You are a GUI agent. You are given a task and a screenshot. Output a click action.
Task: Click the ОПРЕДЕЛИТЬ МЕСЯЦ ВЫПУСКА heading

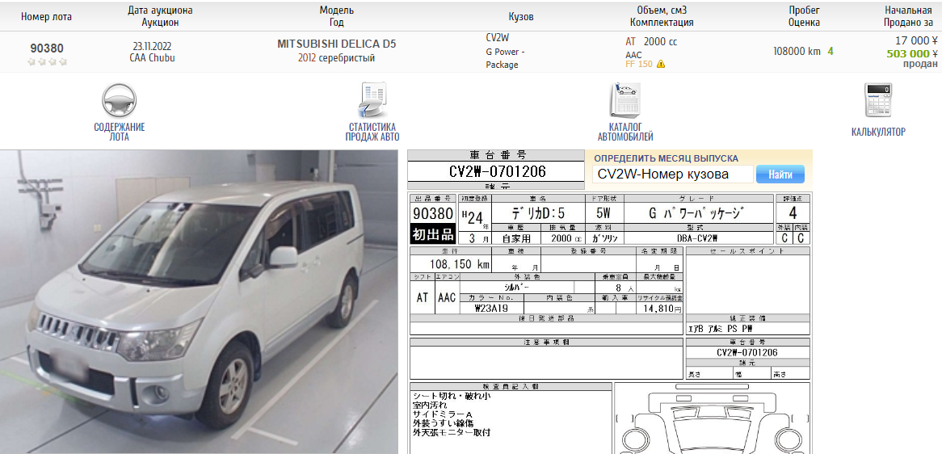667,158
